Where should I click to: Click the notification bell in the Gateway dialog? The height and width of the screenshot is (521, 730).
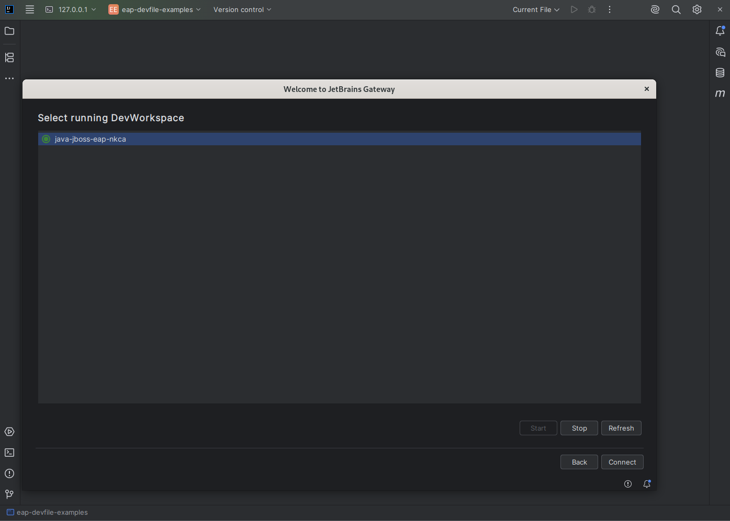click(647, 484)
